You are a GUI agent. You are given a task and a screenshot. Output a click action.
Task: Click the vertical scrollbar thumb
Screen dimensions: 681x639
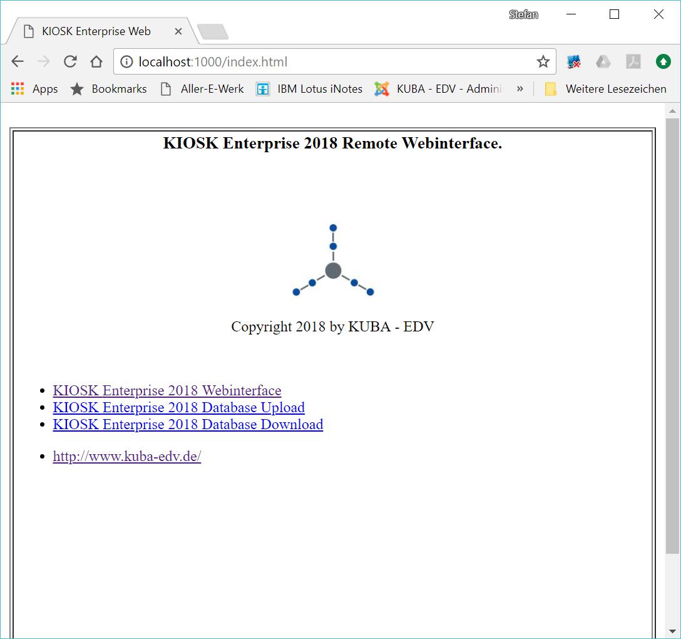tap(672, 336)
